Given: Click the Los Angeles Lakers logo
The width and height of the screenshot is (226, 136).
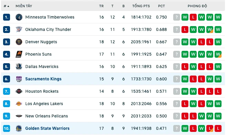Looking at the screenshot, I should [x=19, y=104].
